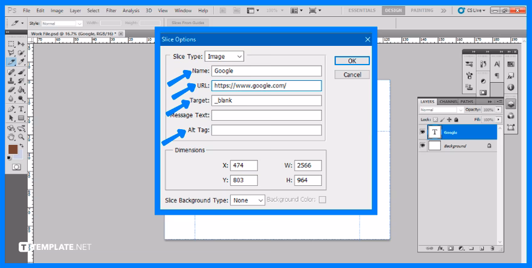Screen dimensions: 532x268
Task: Click into the Alt Tag field
Action: pos(266,130)
